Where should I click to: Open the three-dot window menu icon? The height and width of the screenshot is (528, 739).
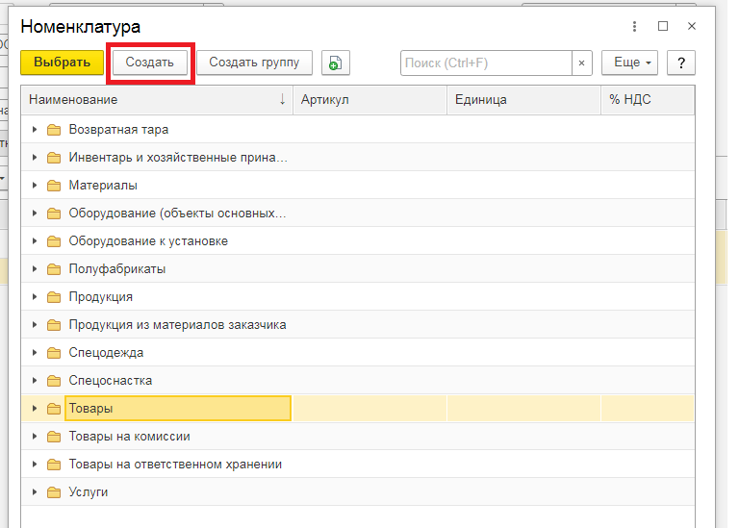(x=634, y=26)
